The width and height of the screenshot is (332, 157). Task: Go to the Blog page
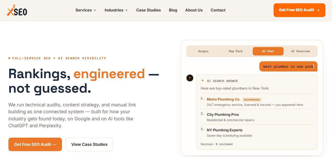click(173, 10)
